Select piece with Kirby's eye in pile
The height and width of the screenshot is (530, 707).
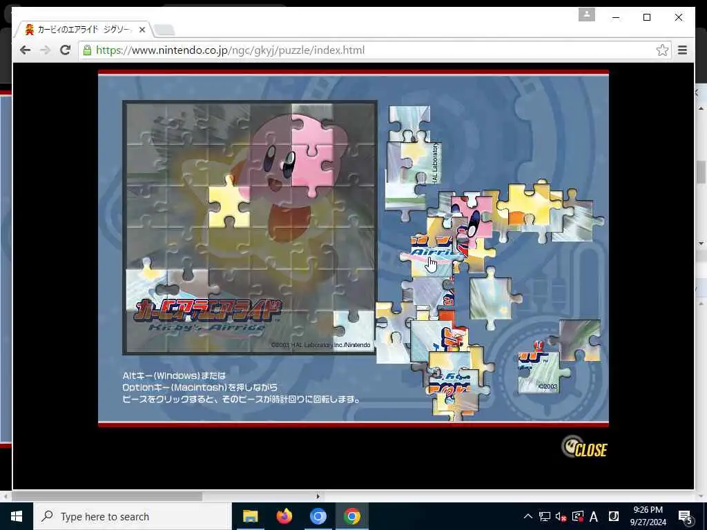(x=471, y=216)
